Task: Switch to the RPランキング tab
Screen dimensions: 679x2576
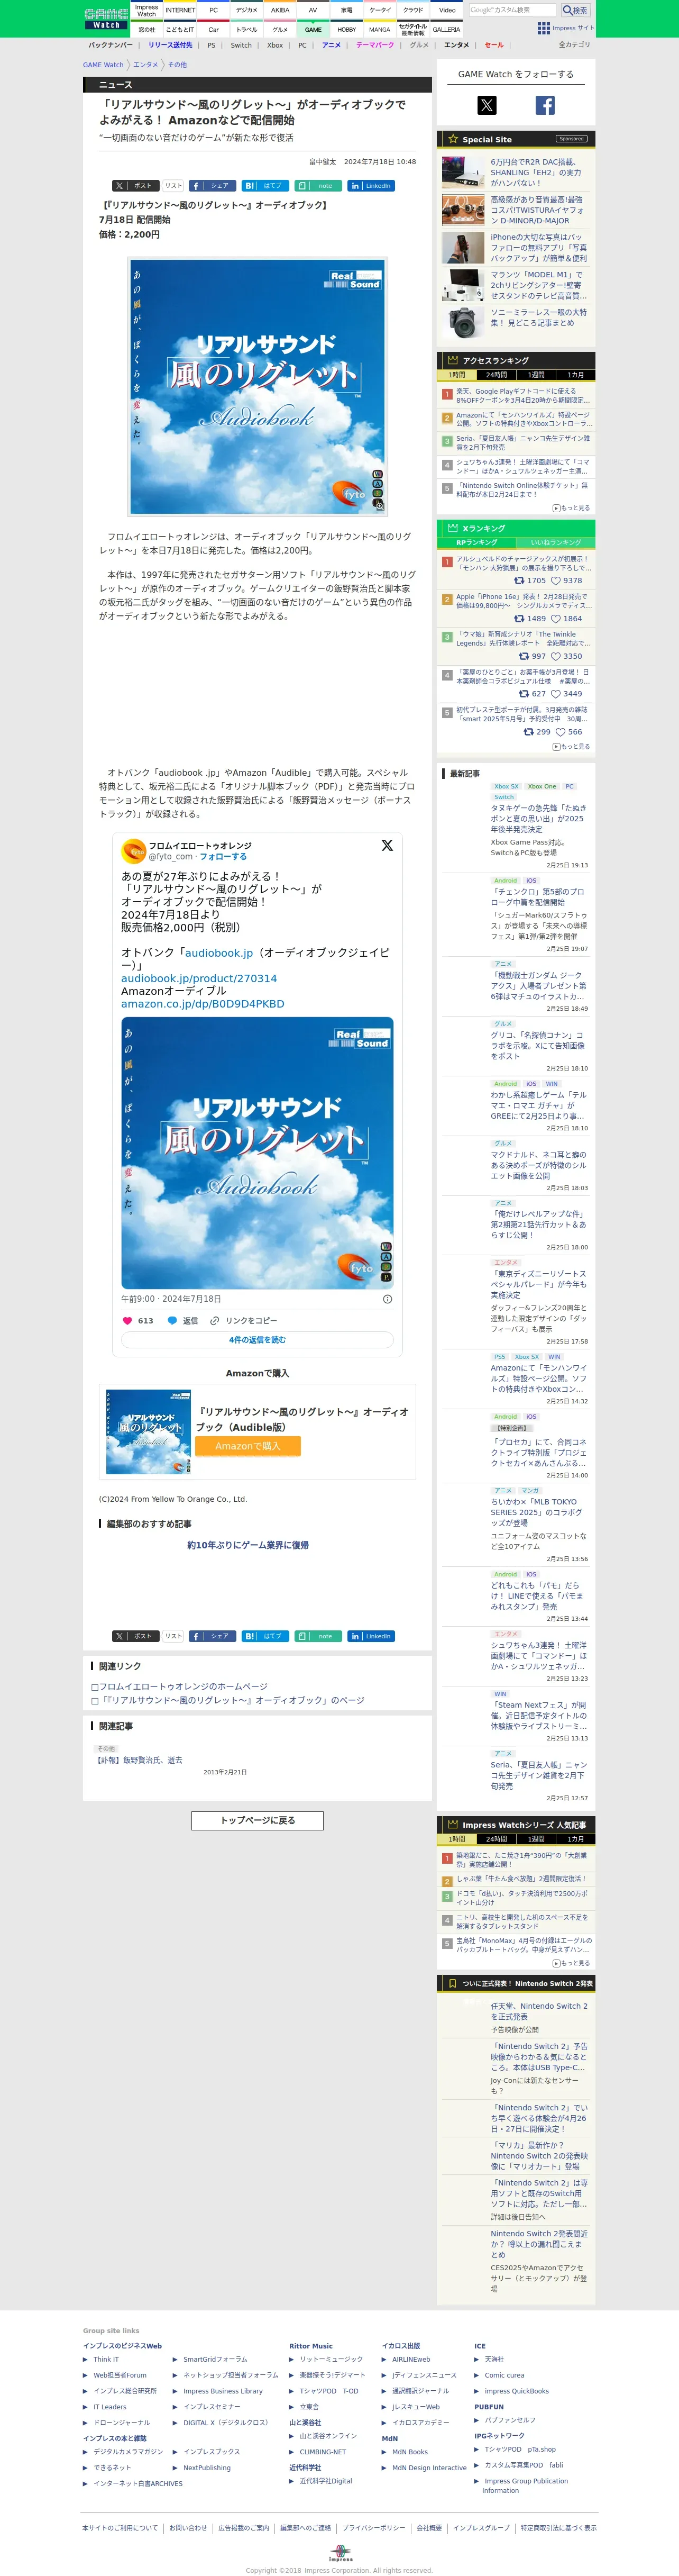Action: click(x=476, y=542)
